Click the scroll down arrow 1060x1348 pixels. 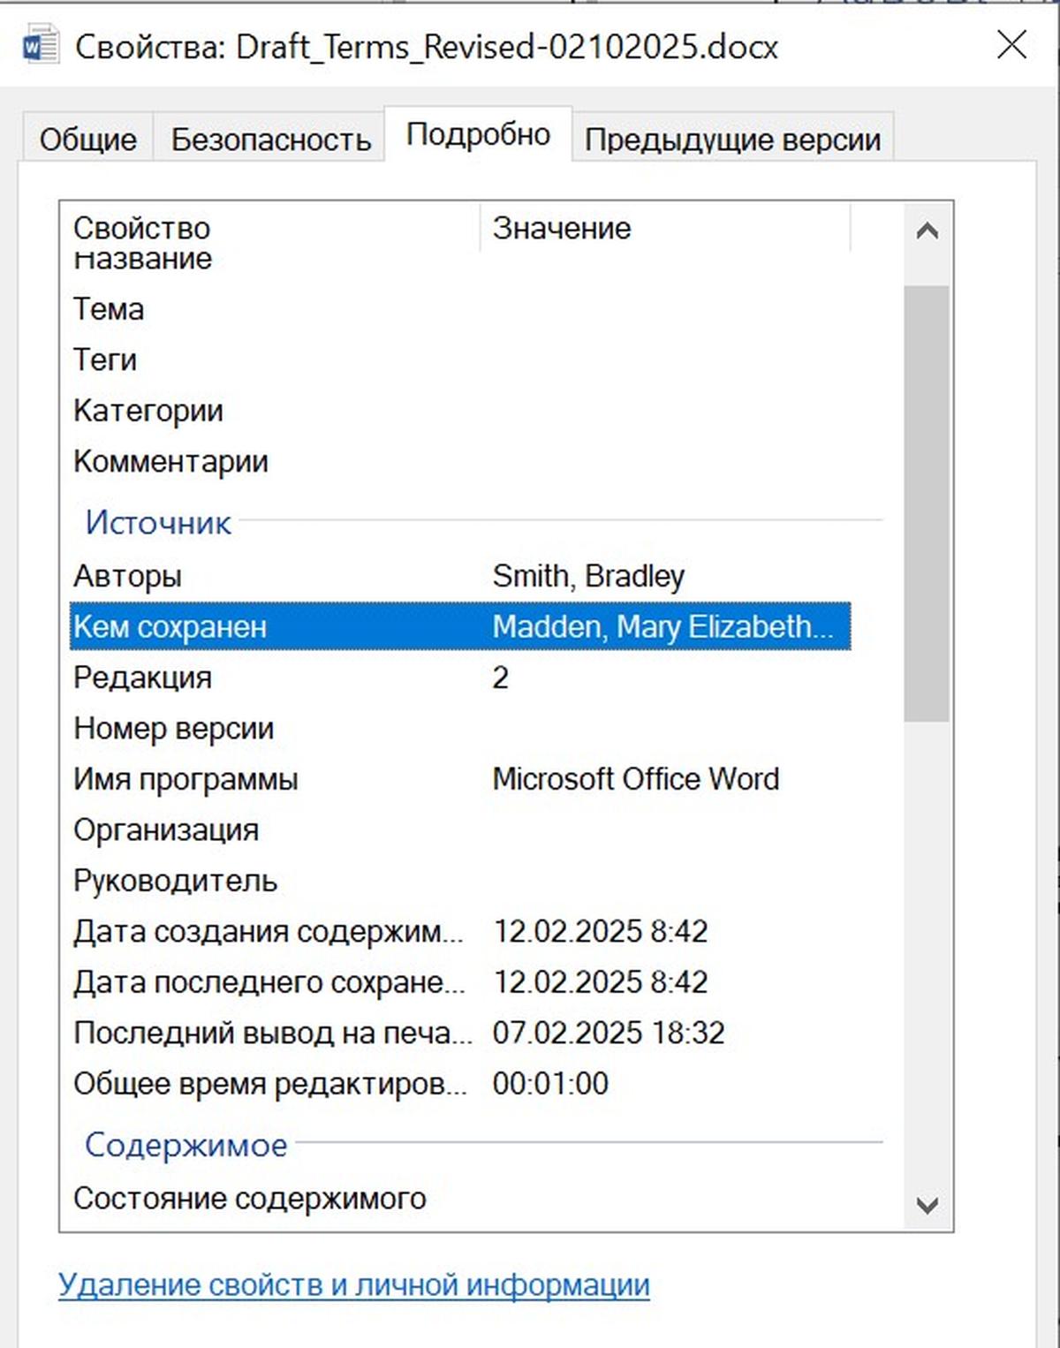pos(927,1205)
